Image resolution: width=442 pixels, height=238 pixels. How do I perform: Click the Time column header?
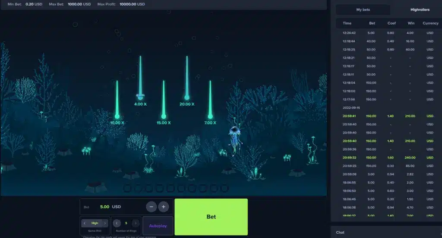[x=347, y=23]
